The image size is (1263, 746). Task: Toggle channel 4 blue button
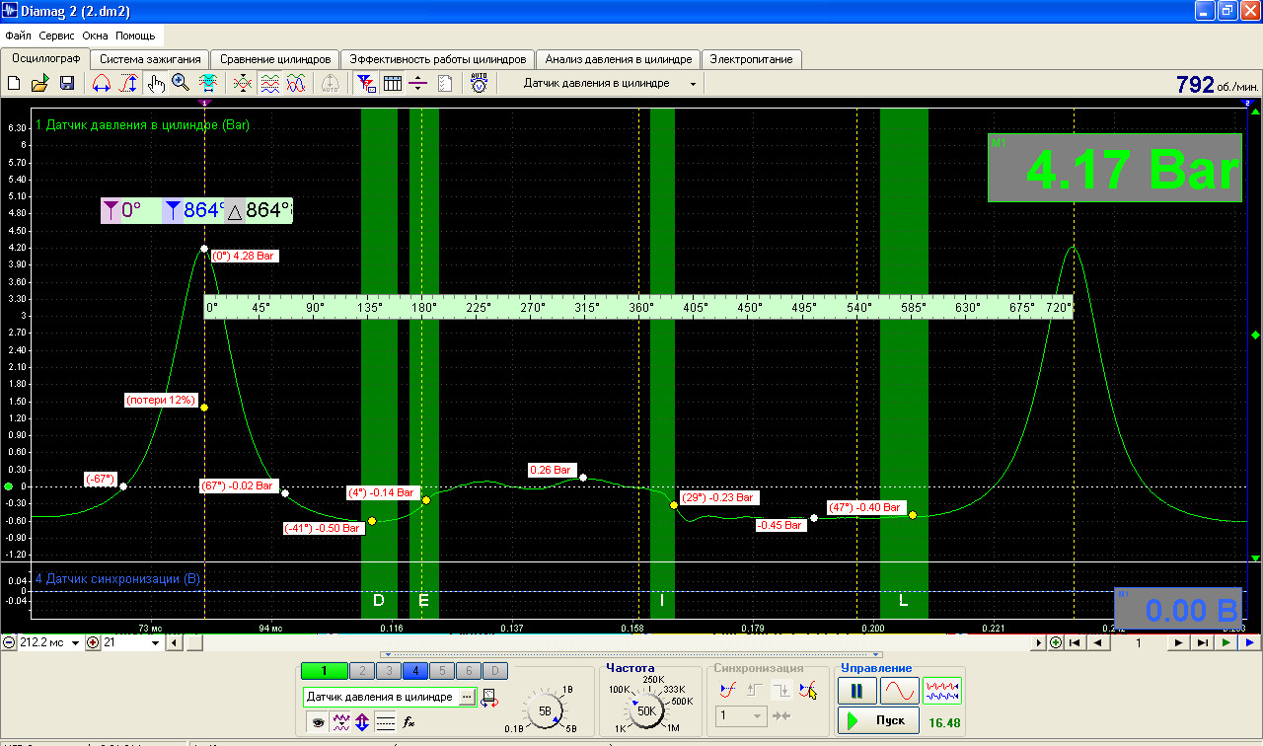[415, 671]
